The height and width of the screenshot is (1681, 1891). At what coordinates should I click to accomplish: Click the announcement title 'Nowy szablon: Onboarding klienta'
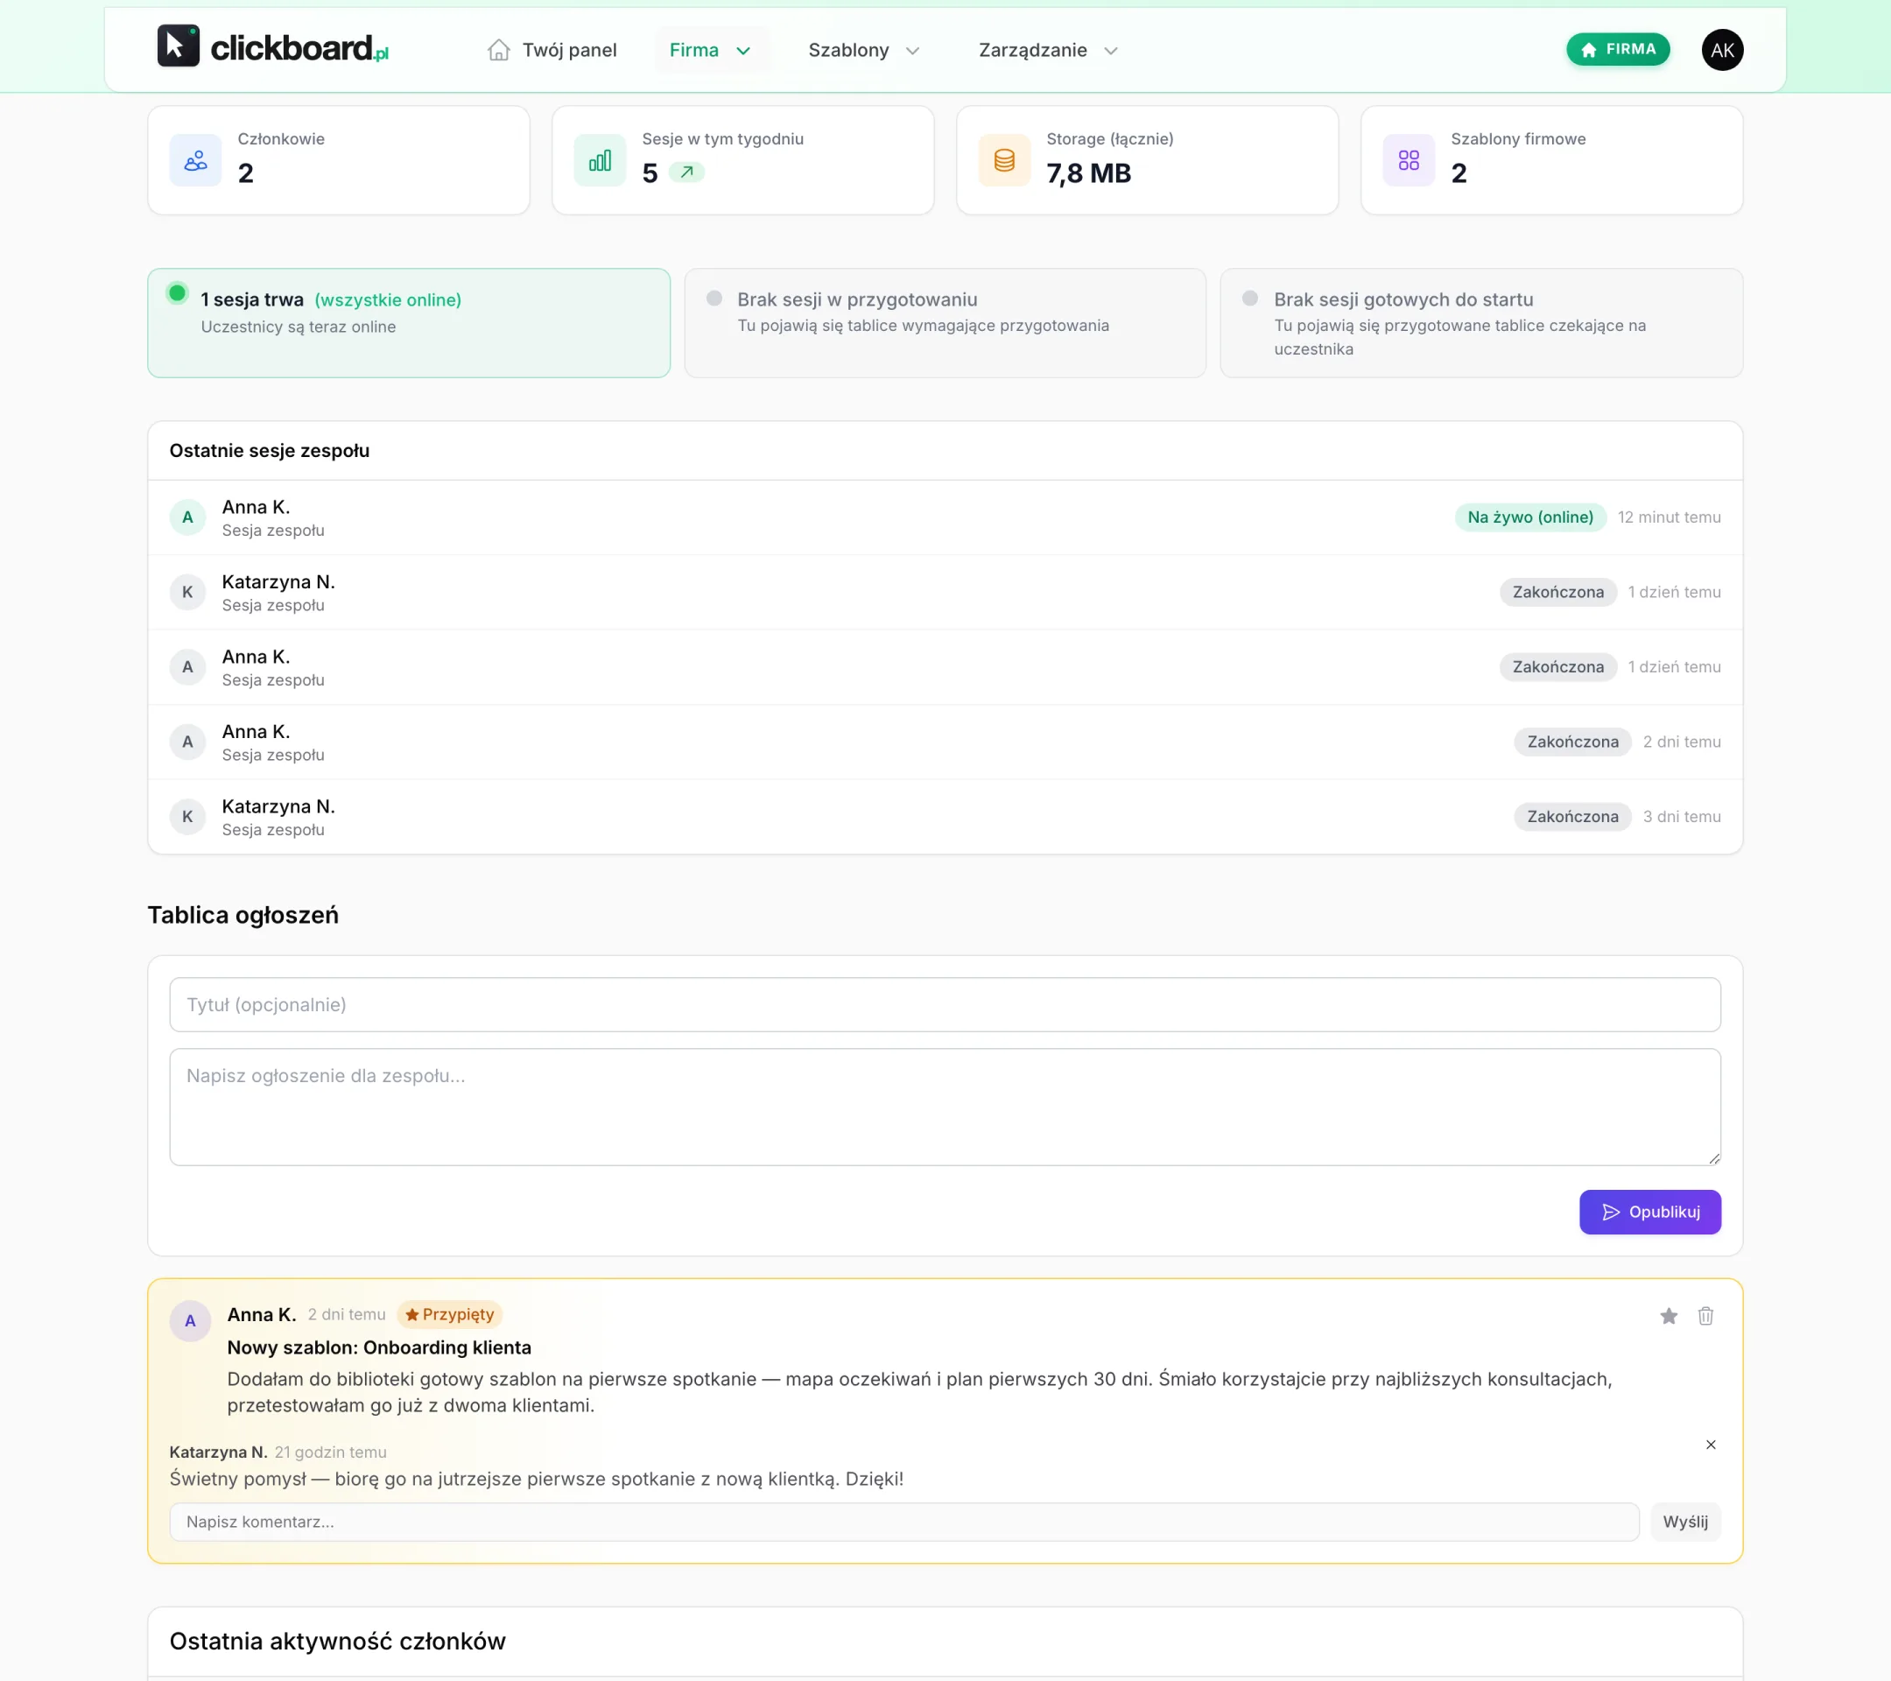379,1348
